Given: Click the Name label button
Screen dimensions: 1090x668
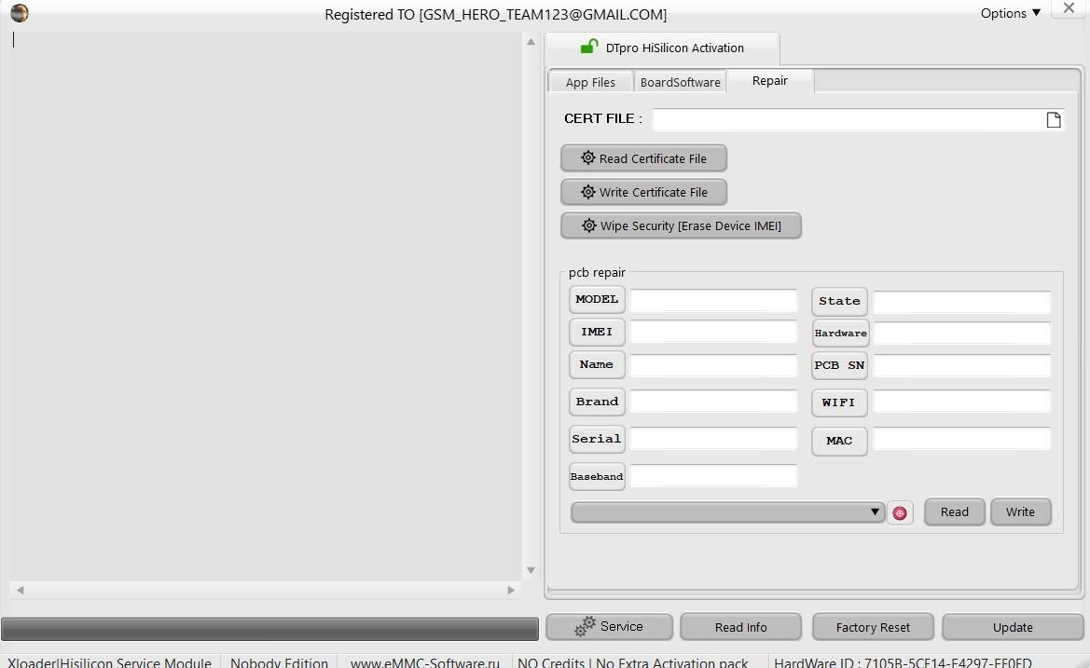Looking at the screenshot, I should coord(597,364).
